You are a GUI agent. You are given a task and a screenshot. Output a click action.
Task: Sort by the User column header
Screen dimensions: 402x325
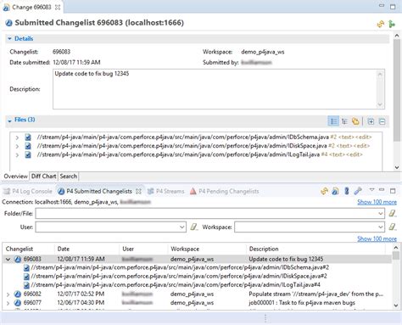click(x=143, y=249)
